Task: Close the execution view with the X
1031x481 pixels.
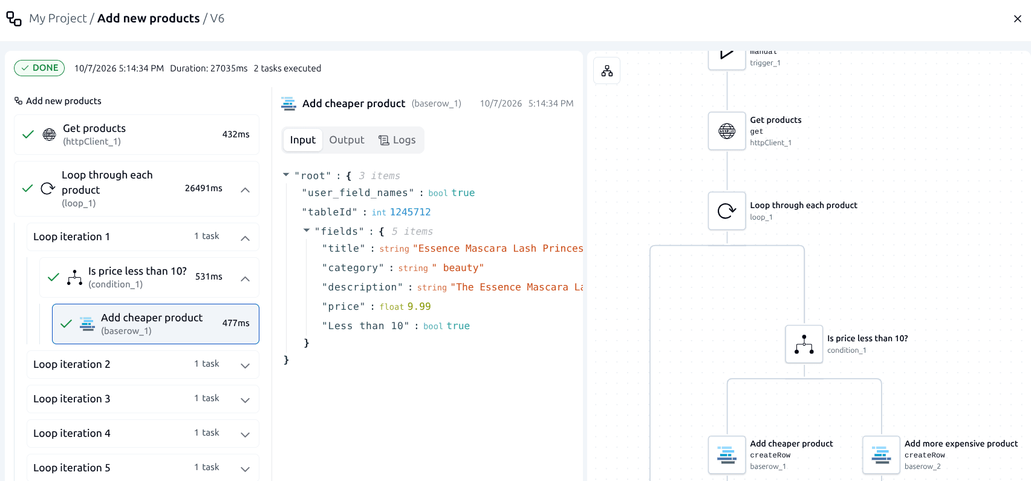Action: click(x=1018, y=19)
